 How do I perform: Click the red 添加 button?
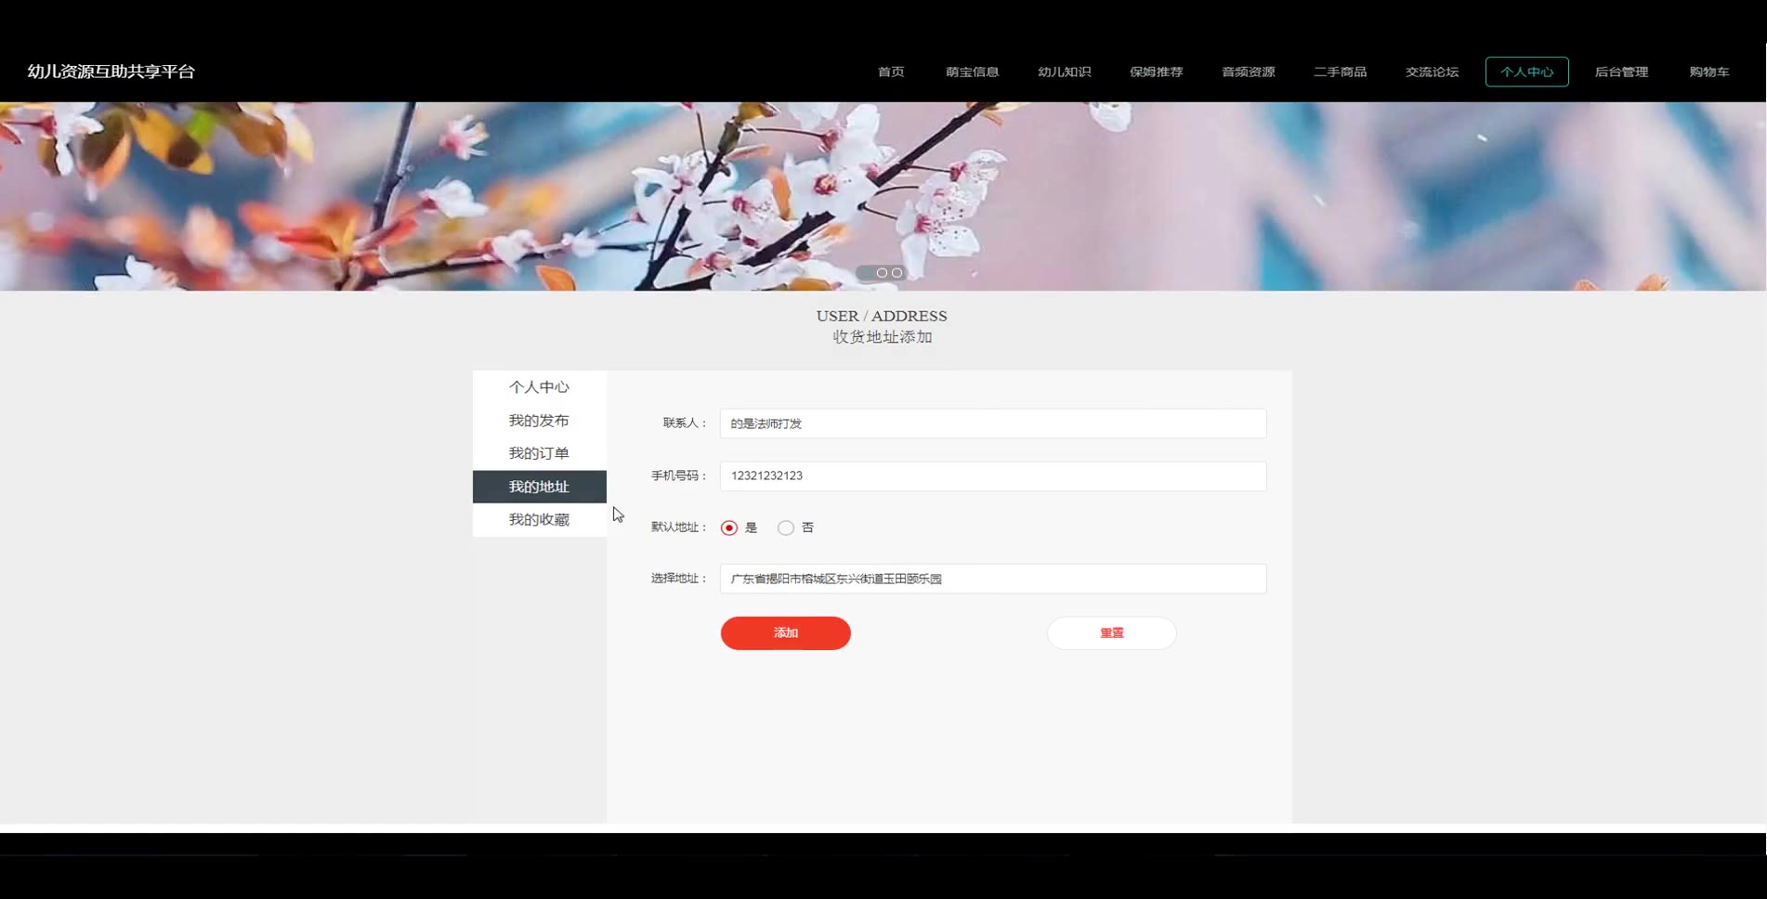pos(785,633)
